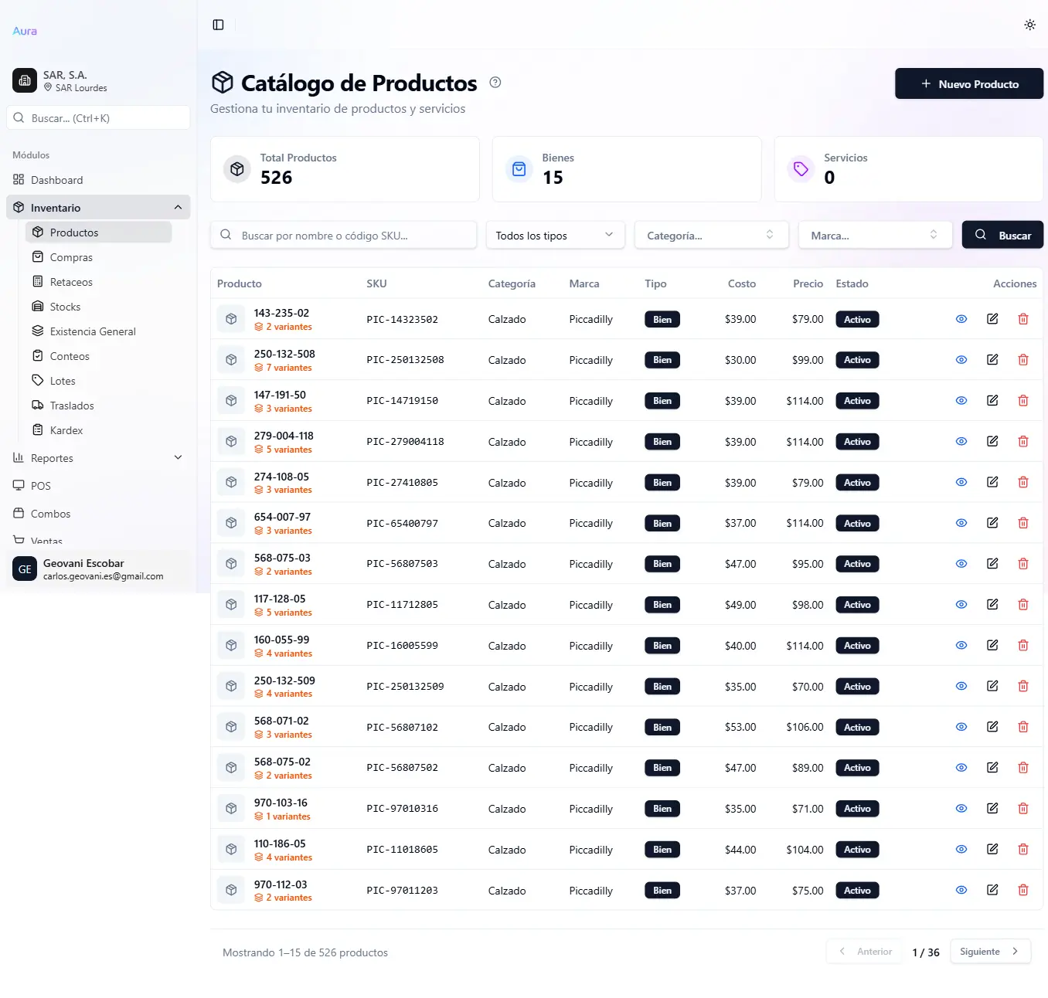Go to the Siguiente page
This screenshot has width=1048, height=998.
[989, 951]
